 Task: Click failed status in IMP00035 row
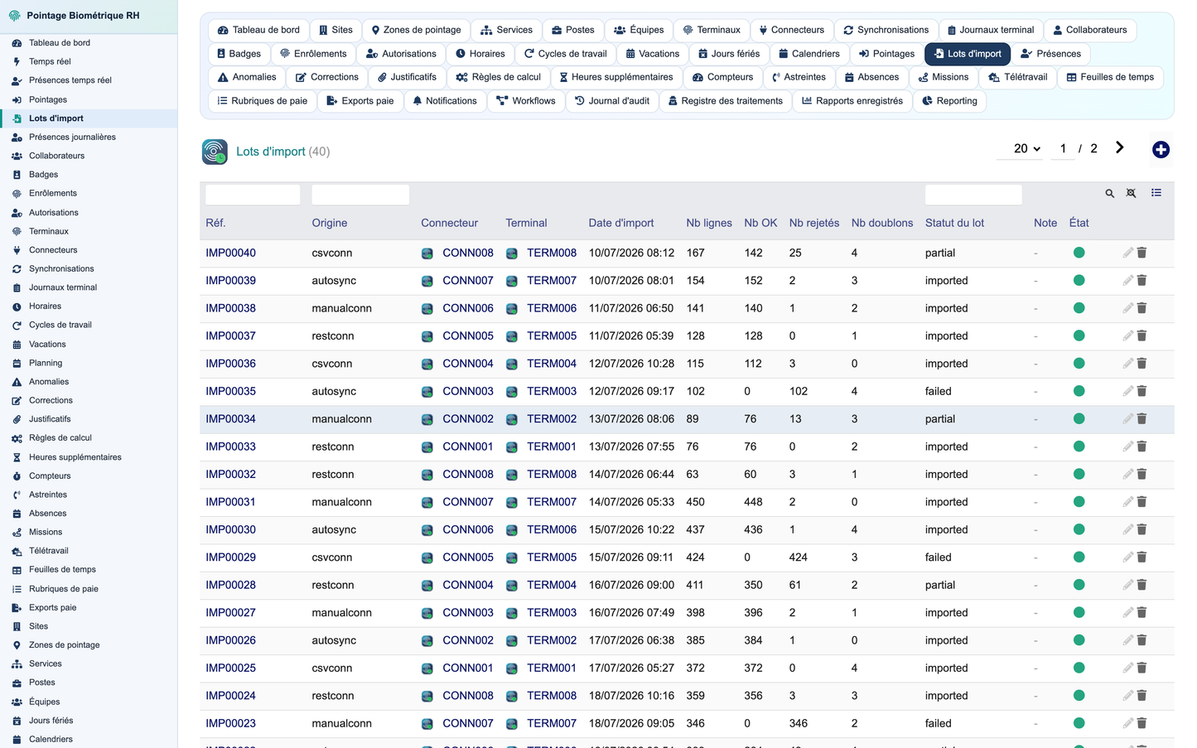click(939, 391)
